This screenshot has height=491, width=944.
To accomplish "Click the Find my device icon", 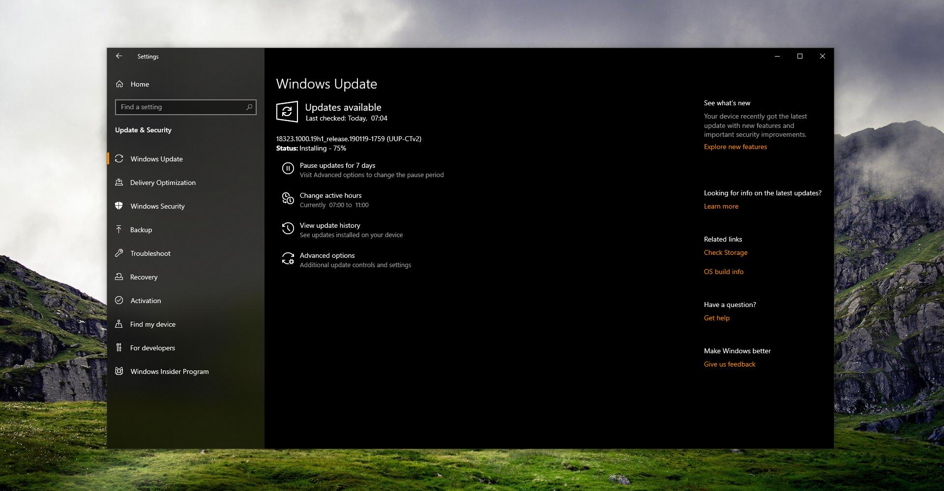I will click(x=119, y=324).
